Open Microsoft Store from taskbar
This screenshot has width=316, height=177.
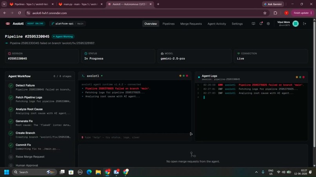tap(71, 172)
